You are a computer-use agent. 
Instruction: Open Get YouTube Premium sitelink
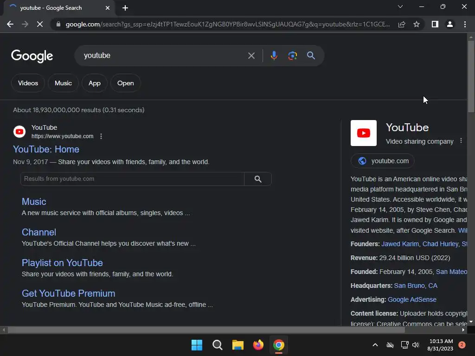(69, 293)
